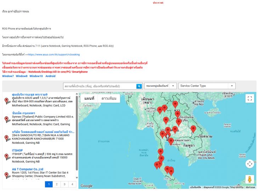Click 'Notebook, Gaming NB' under ITSHOP

[26, 162]
